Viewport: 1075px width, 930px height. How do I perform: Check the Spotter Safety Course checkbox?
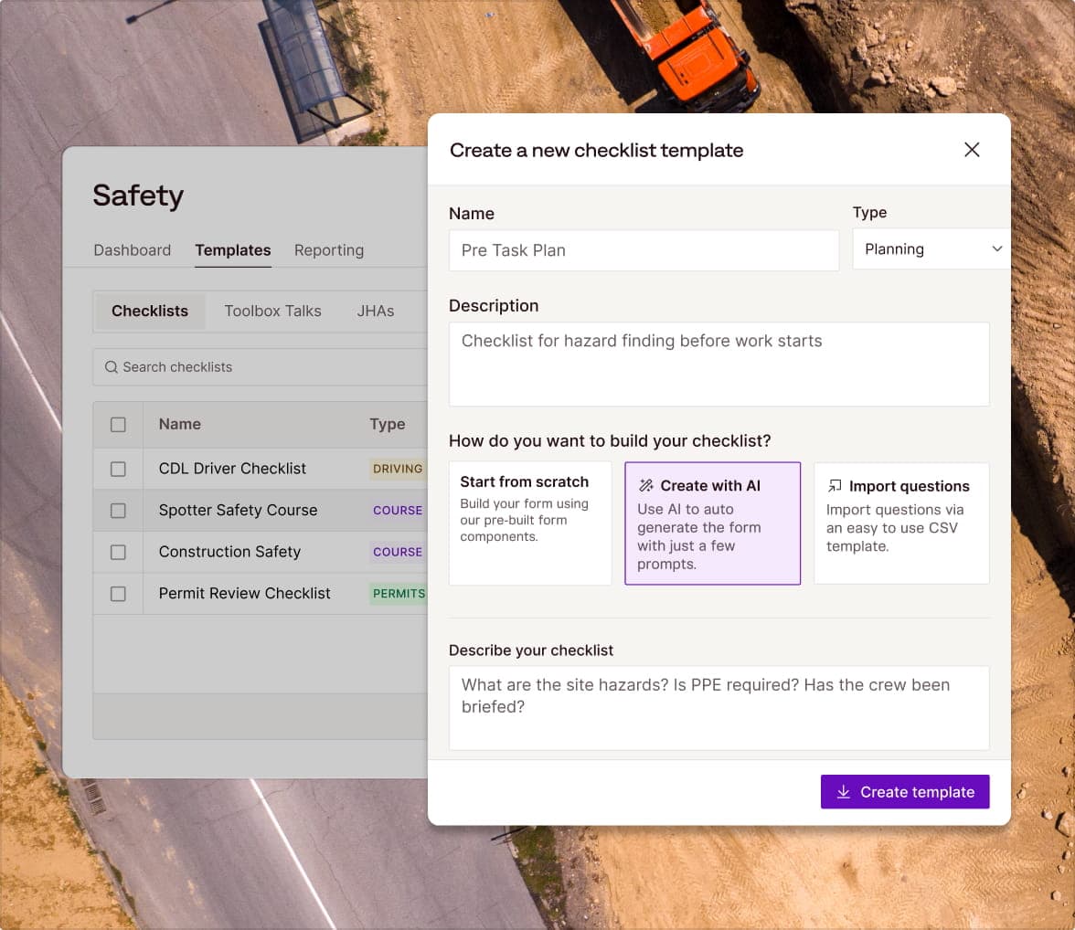(118, 511)
